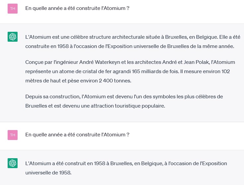Image resolution: width=244 pixels, height=185 pixels.
Task: Click the second pink TH user avatar
Action: click(x=13, y=135)
